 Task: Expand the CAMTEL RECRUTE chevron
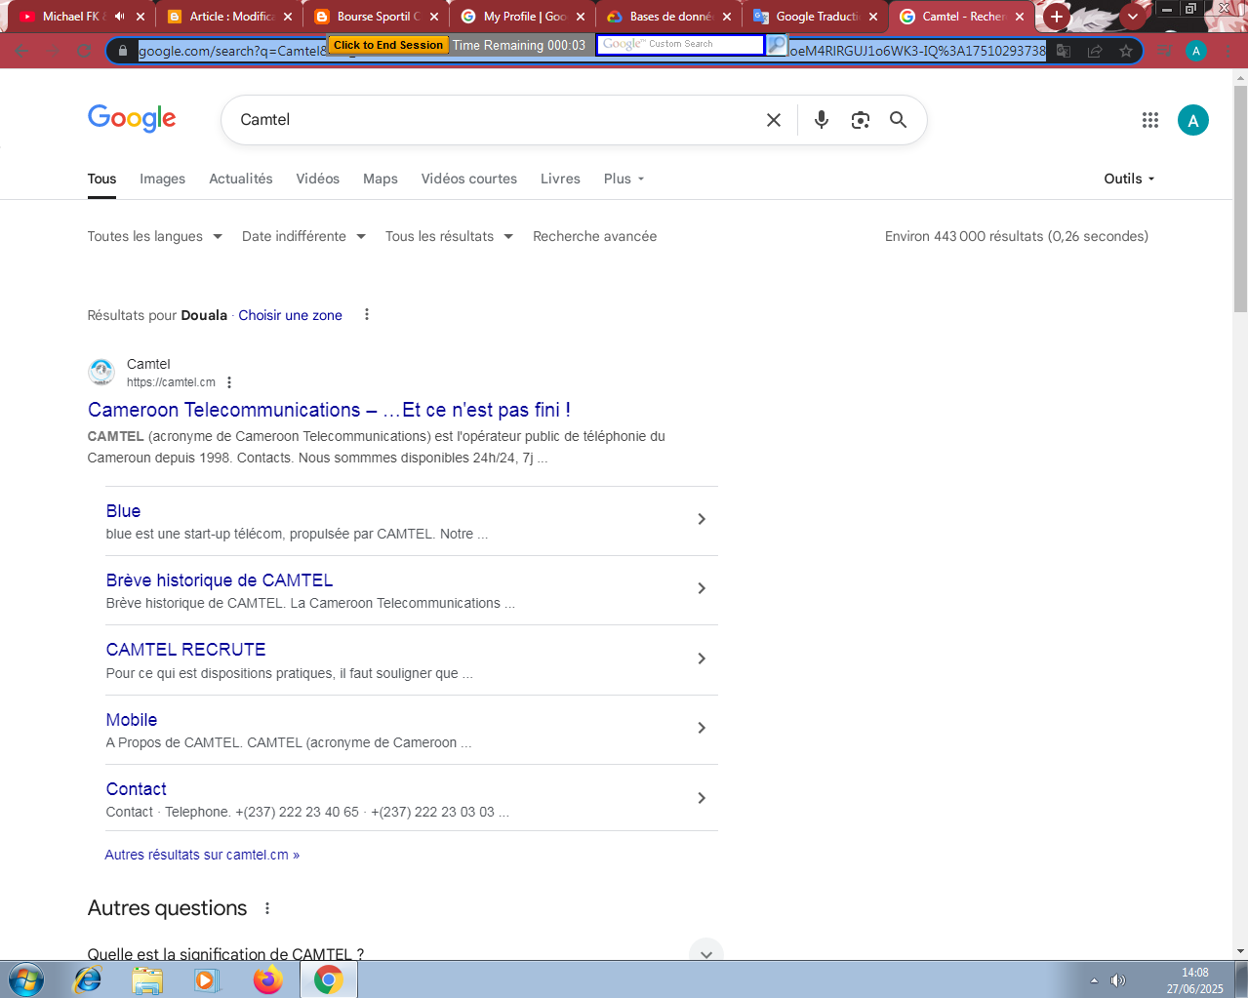702,659
